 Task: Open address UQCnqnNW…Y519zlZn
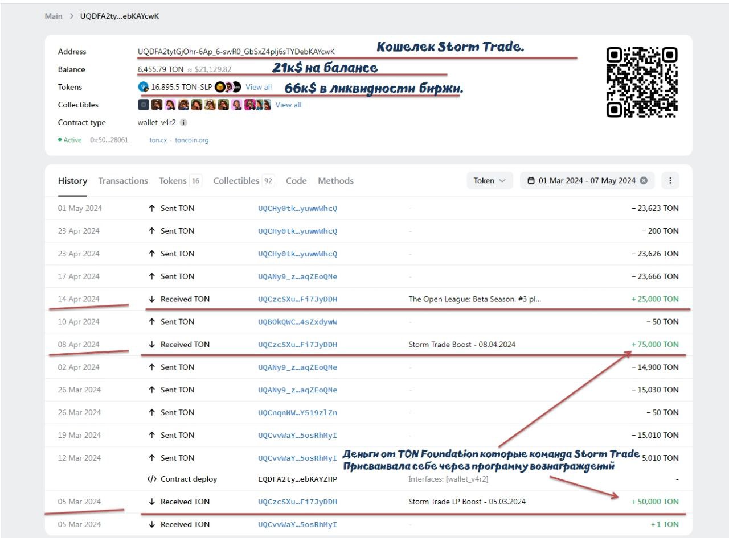(x=297, y=413)
